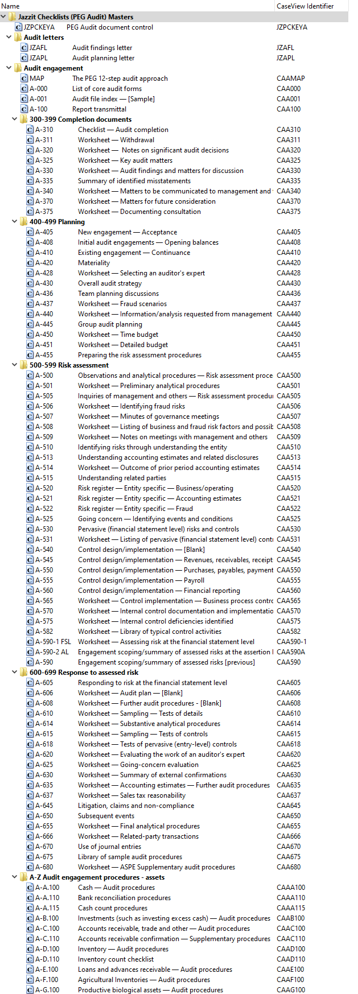Image resolution: width=358 pixels, height=994 pixels.
Task: Select 'Risk register — Entity specific — Fraud' row
Action: coord(174,509)
